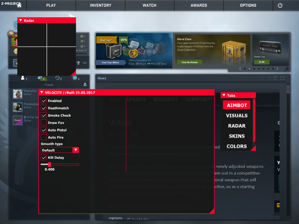Open the COMMUNITY blog link

tap(199, 99)
